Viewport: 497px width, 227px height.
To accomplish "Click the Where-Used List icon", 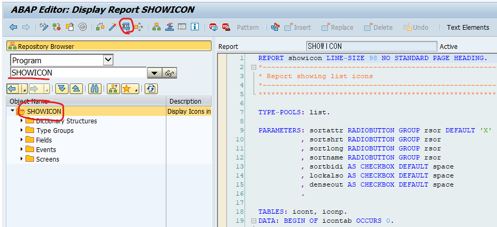I will point(139,27).
